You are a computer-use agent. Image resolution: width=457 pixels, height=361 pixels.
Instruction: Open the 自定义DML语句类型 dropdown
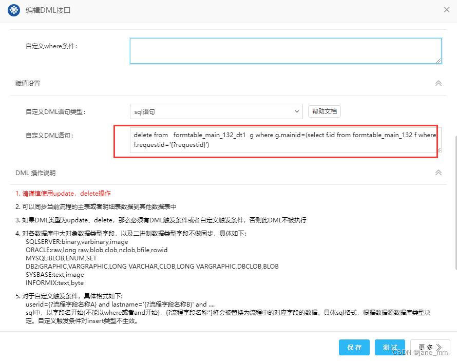[297, 111]
